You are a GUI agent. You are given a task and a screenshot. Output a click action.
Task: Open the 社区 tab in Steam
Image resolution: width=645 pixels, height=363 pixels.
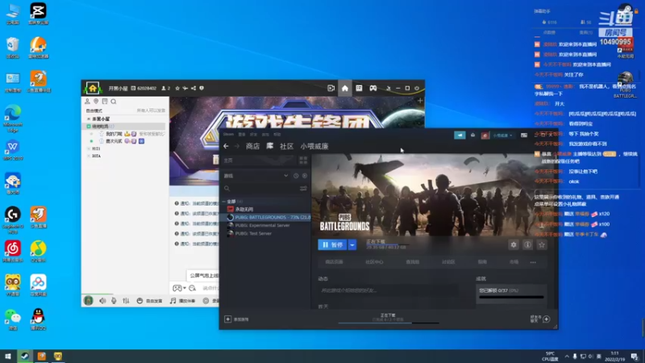coord(286,146)
